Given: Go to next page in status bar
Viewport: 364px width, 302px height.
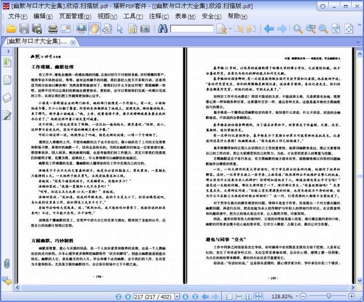Looking at the screenshot, I should (x=185, y=297).
